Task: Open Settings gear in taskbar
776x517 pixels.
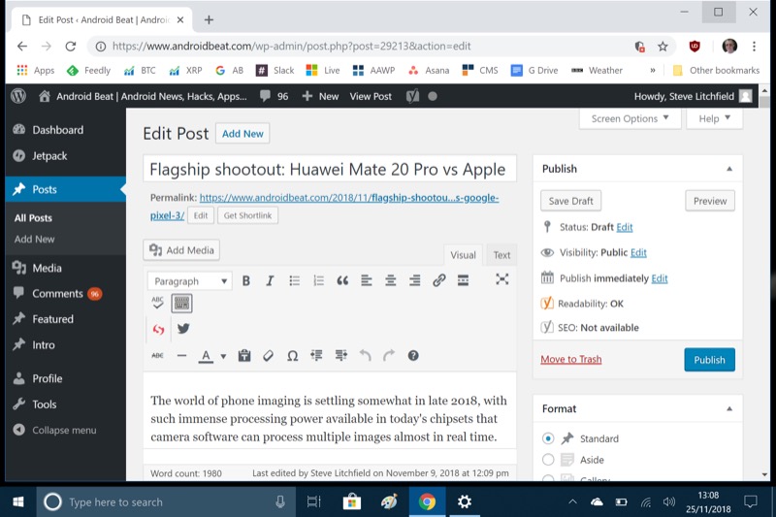Action: click(465, 502)
